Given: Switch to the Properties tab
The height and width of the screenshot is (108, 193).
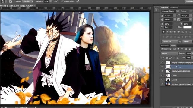Looking at the screenshot, I should 165,46.
